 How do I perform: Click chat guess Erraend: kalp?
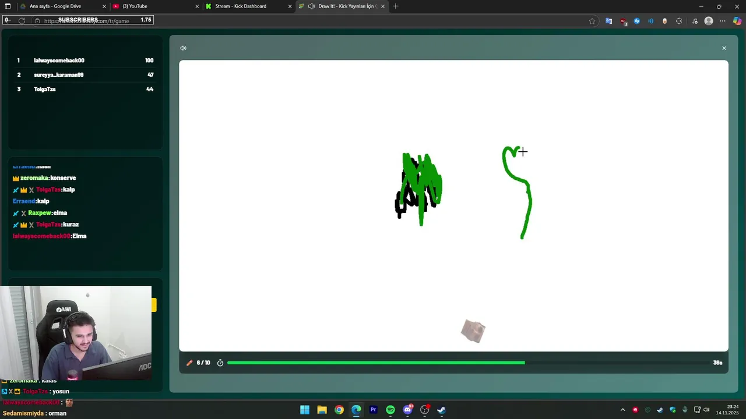tap(31, 201)
